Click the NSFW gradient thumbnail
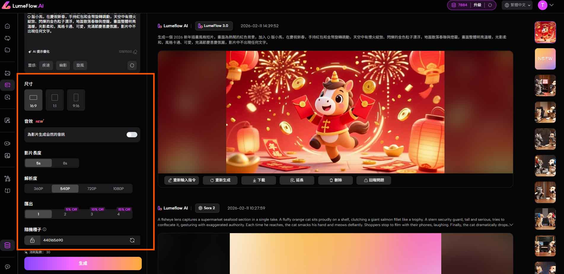 click(545, 59)
